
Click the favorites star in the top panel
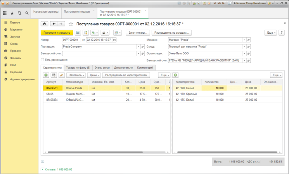pos(12,13)
